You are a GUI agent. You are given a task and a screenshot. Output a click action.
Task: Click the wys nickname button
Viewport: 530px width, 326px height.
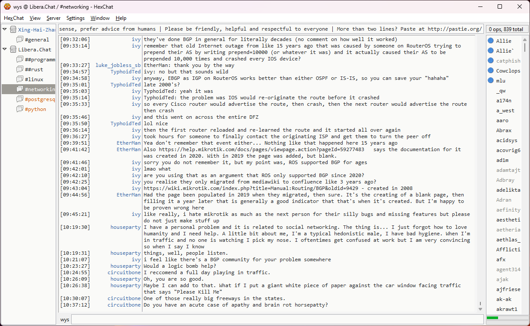coord(65,320)
